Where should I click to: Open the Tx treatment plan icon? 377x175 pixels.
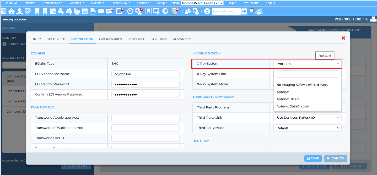click(x=53, y=11)
